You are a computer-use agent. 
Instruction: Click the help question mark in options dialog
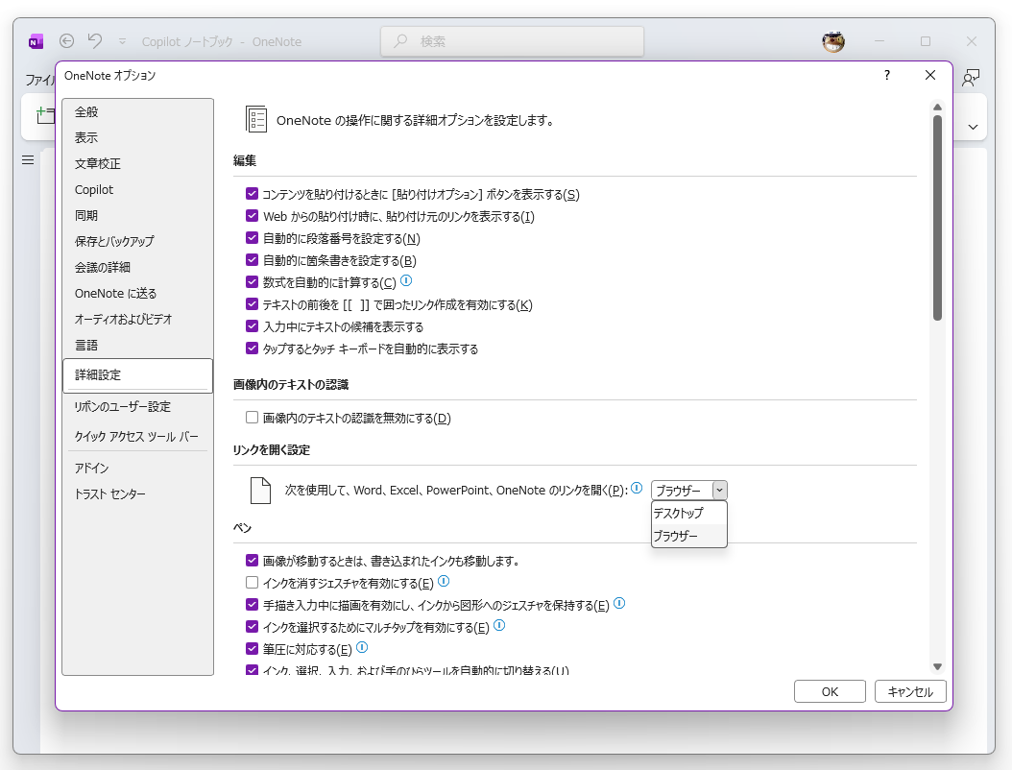click(887, 75)
